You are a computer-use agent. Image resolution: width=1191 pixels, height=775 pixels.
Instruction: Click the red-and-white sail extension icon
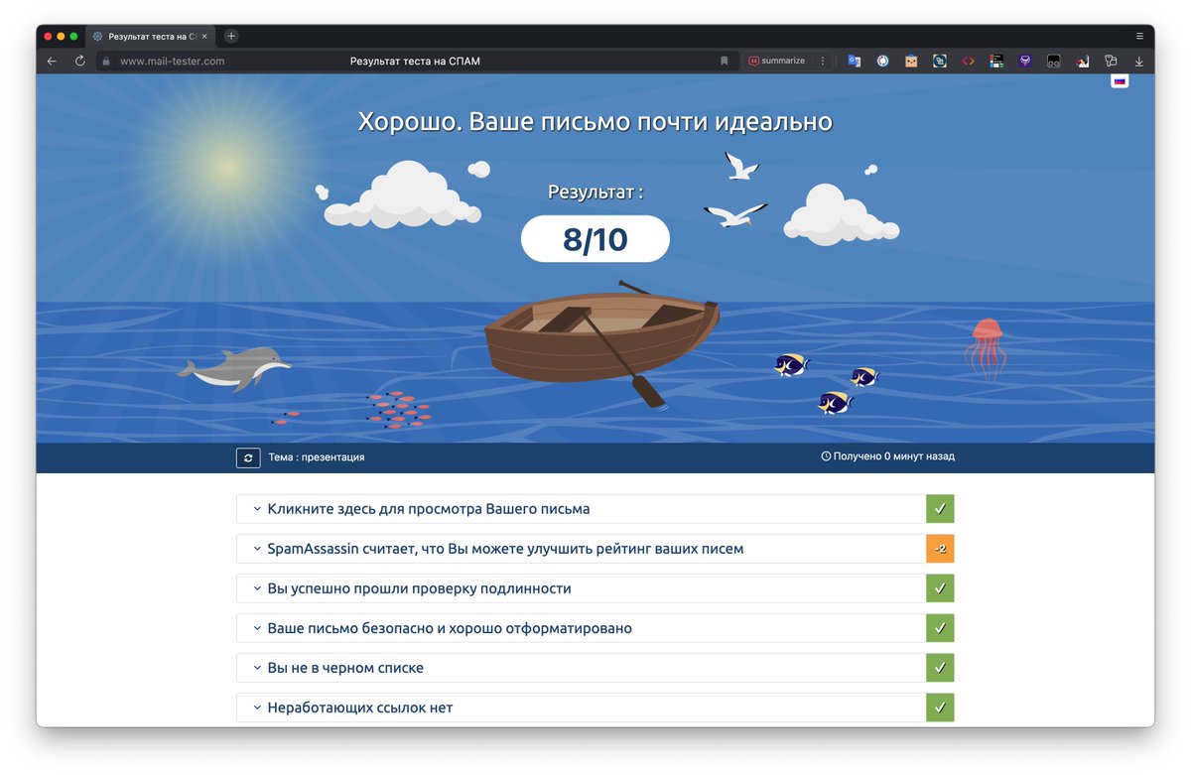[x=1083, y=61]
